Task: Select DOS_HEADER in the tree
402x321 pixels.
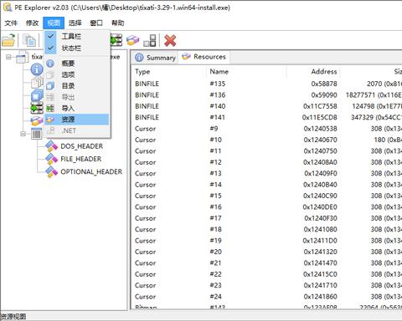Action: point(81,146)
